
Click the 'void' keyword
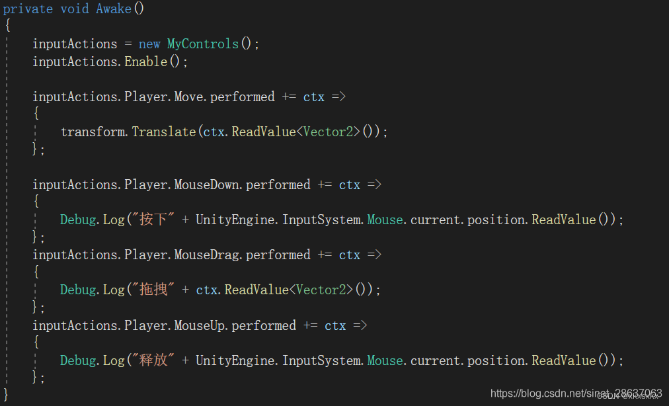pyautogui.click(x=75, y=9)
